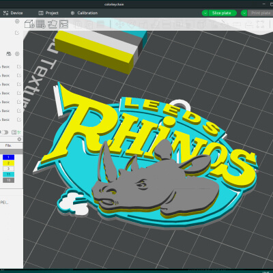Image resolution: width=273 pixels, height=273 pixels.
Task: Open the fourth Basic filament dropdown
Action: pos(5,93)
